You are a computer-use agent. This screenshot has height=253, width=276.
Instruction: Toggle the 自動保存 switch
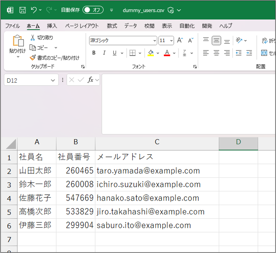93,10
